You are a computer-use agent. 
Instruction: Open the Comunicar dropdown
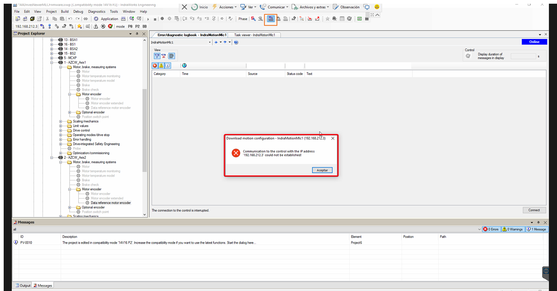pyautogui.click(x=274, y=7)
